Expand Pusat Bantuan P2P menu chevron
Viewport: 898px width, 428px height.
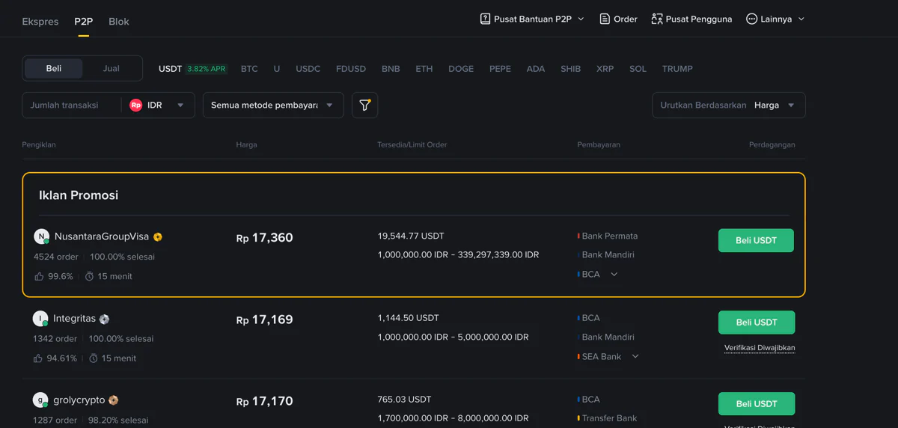point(581,19)
